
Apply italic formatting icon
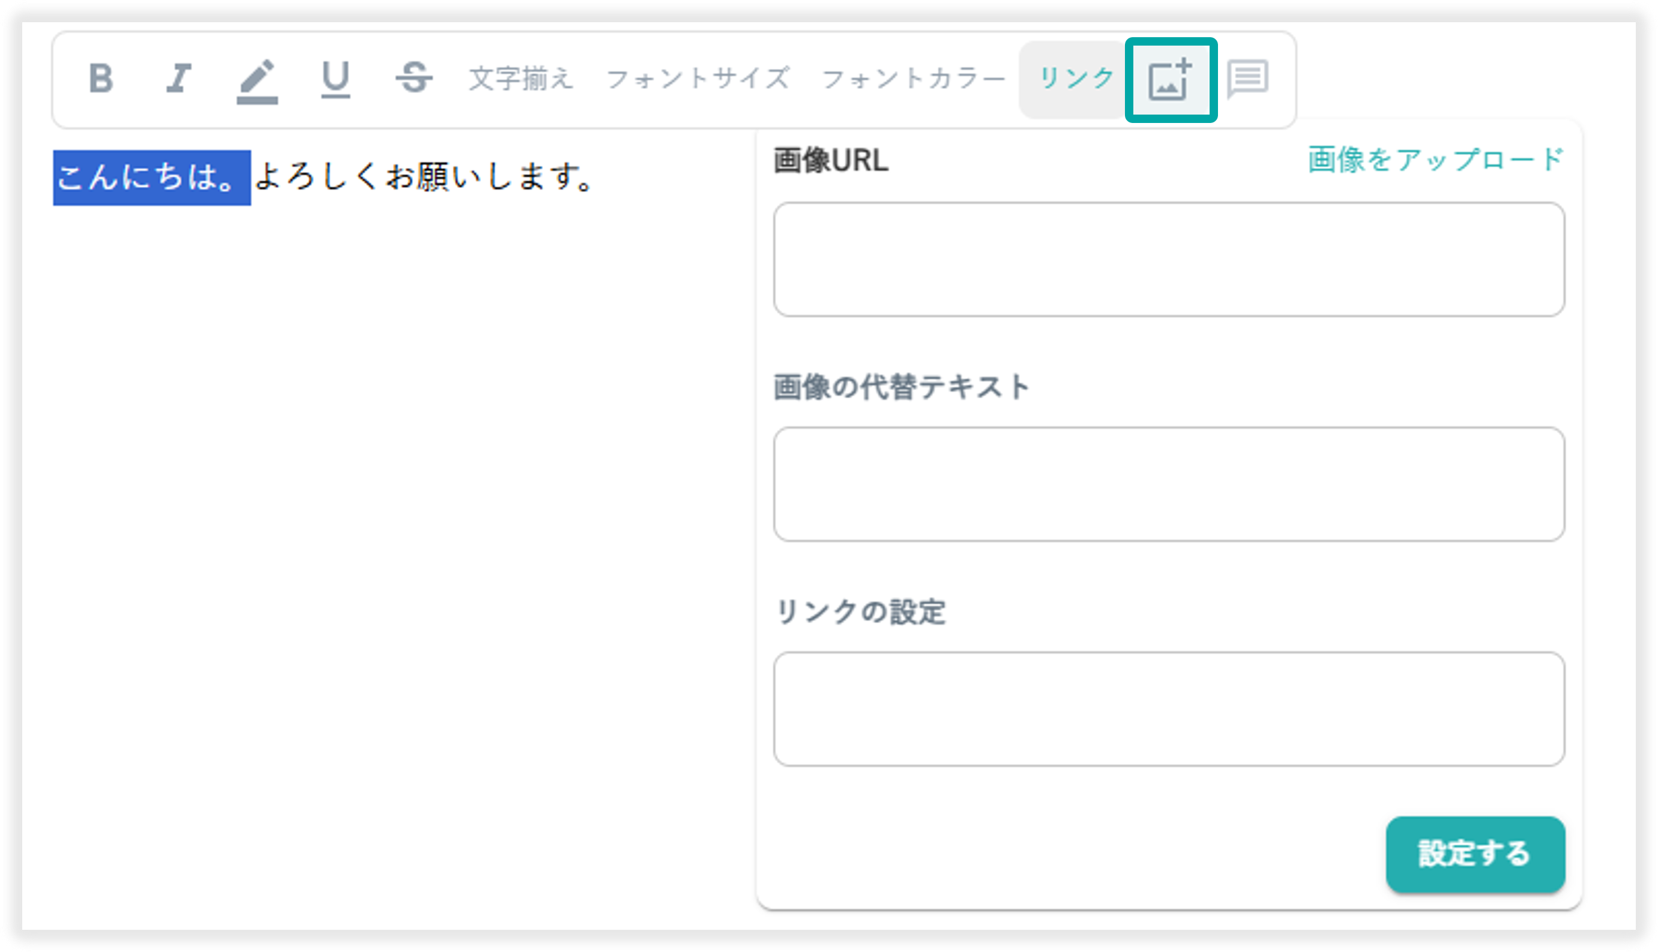pos(178,79)
